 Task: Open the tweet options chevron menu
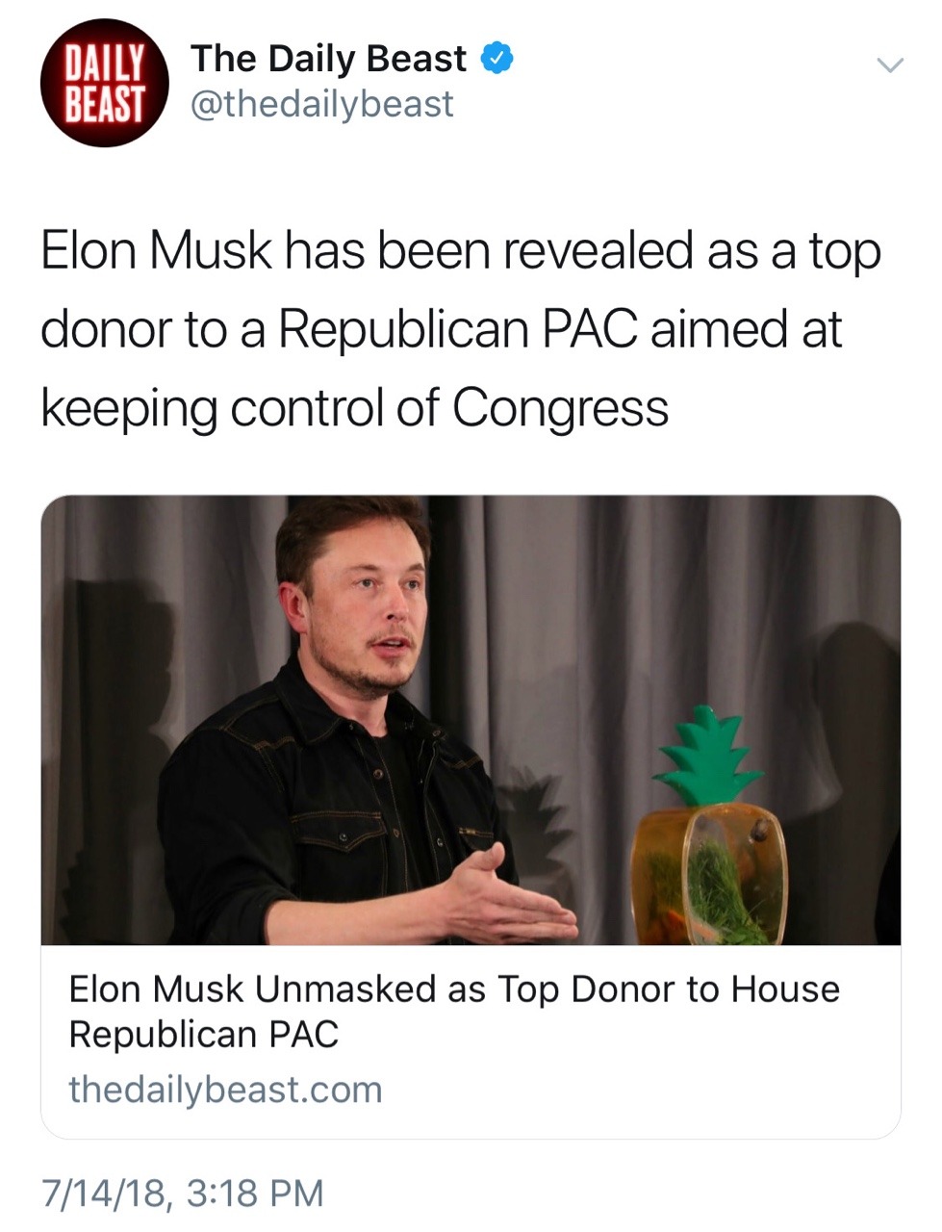click(890, 65)
